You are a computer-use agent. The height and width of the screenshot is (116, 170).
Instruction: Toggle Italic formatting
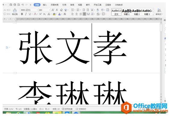26,14
